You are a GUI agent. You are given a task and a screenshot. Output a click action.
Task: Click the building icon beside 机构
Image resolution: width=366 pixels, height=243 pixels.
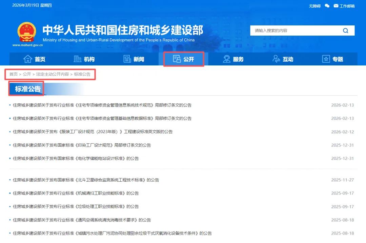77,59
